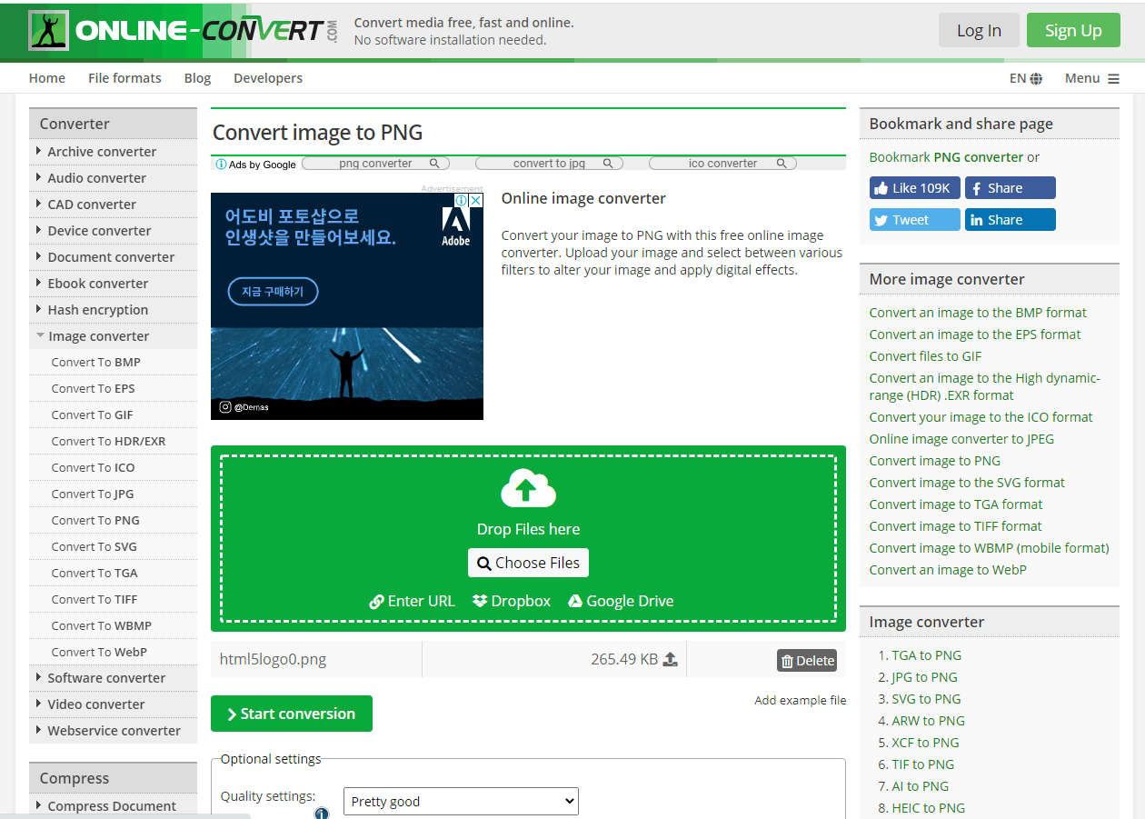Search ad for png converter
Viewport: 1145px width, 819px height.
point(375,164)
